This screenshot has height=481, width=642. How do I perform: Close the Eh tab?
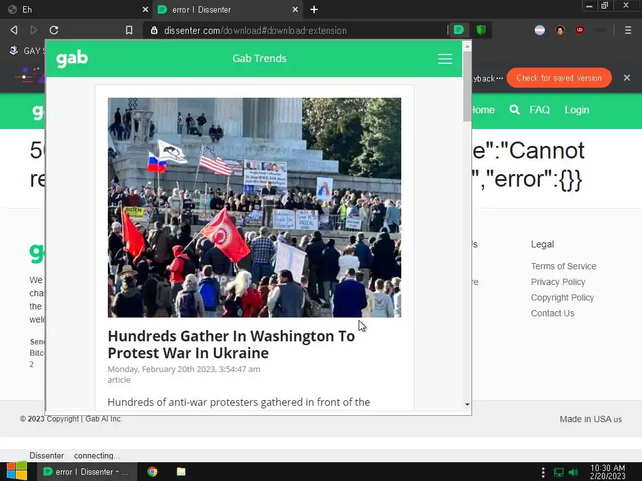point(145,9)
